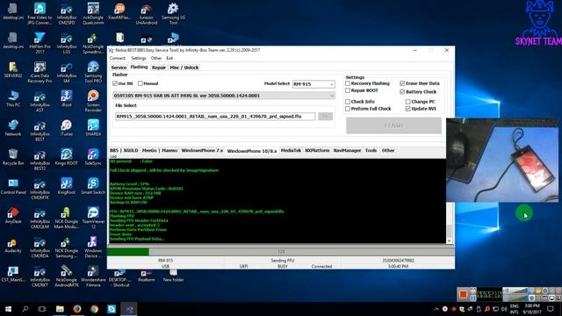562x316 pixels.
Task: Open the Model Select RM-915 dropdown
Action: (x=313, y=84)
